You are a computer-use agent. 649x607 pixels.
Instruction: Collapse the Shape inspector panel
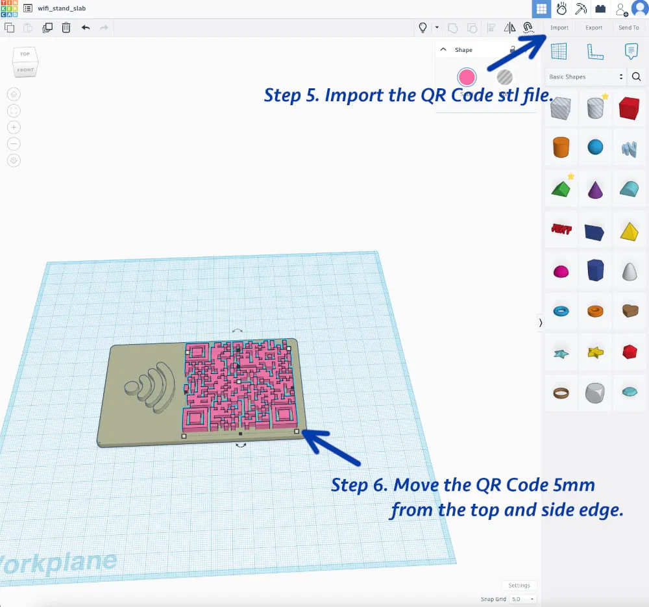pyautogui.click(x=443, y=49)
